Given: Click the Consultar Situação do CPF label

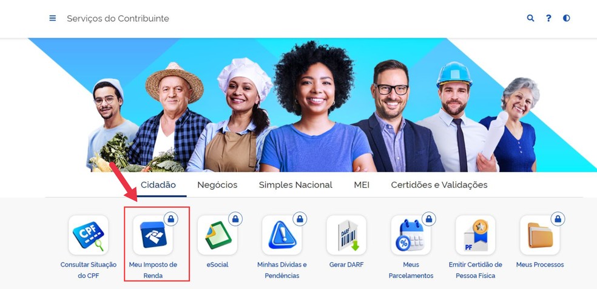Looking at the screenshot, I should click(89, 270).
